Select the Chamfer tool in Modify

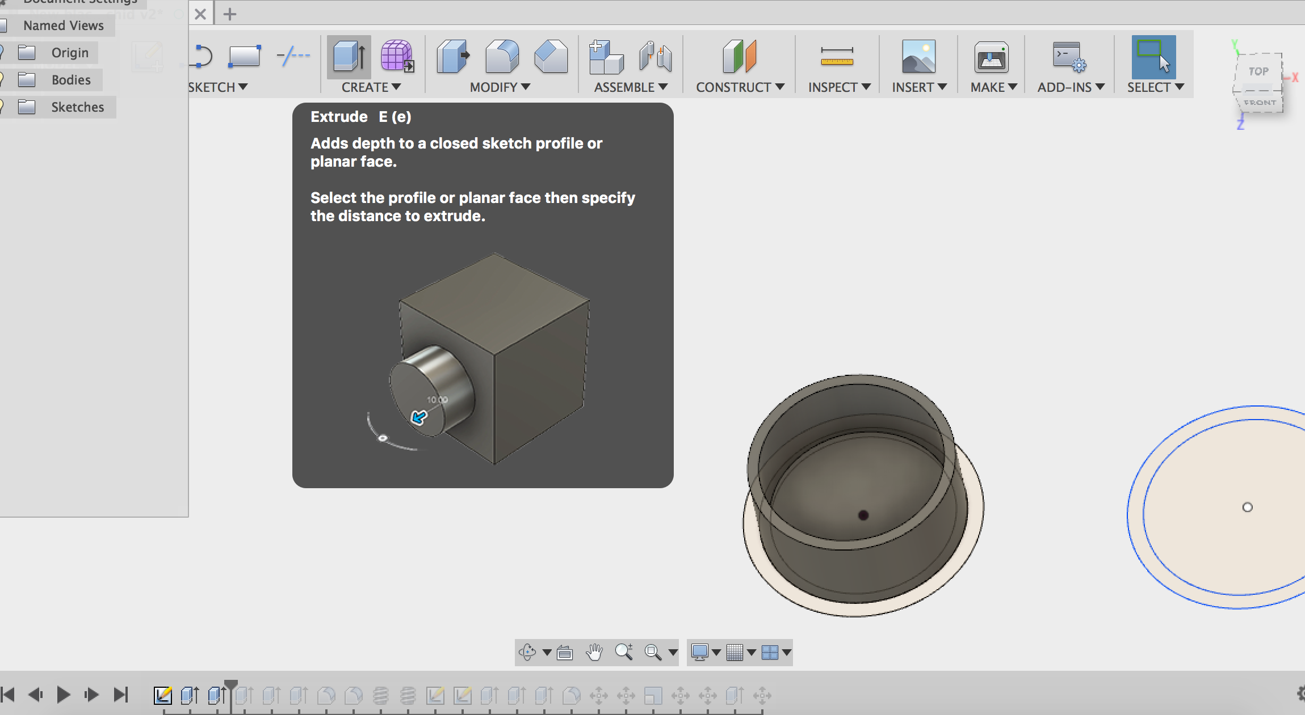(551, 56)
